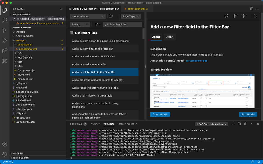263x164 pixels.
Task: Expand the guide to full view
Action: click(x=226, y=16)
